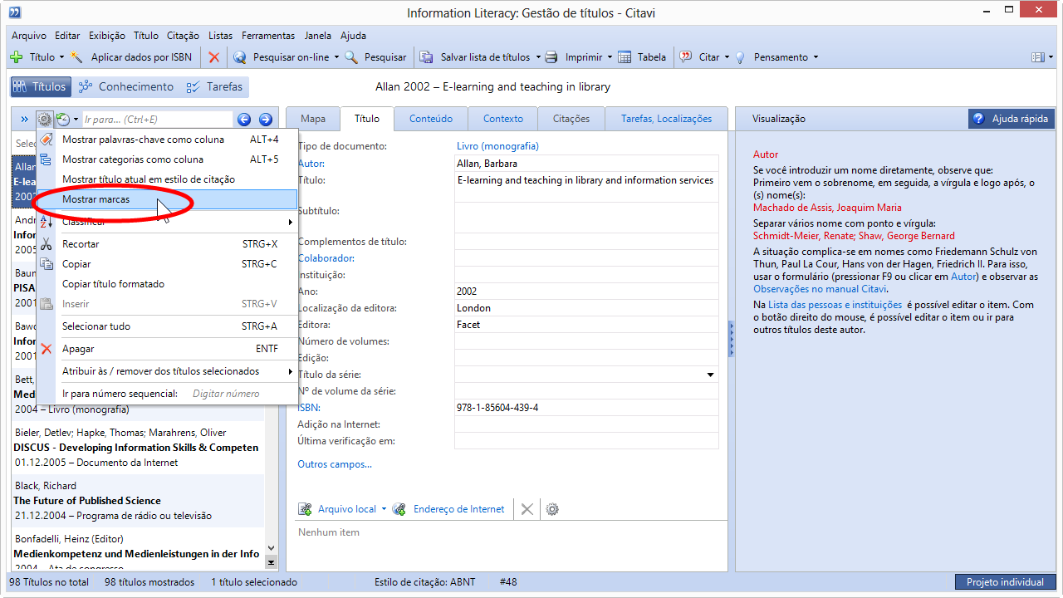Open Atribuir às / remover dos títulos selecionados submenu
The height and width of the screenshot is (598, 1063).
[x=167, y=371]
